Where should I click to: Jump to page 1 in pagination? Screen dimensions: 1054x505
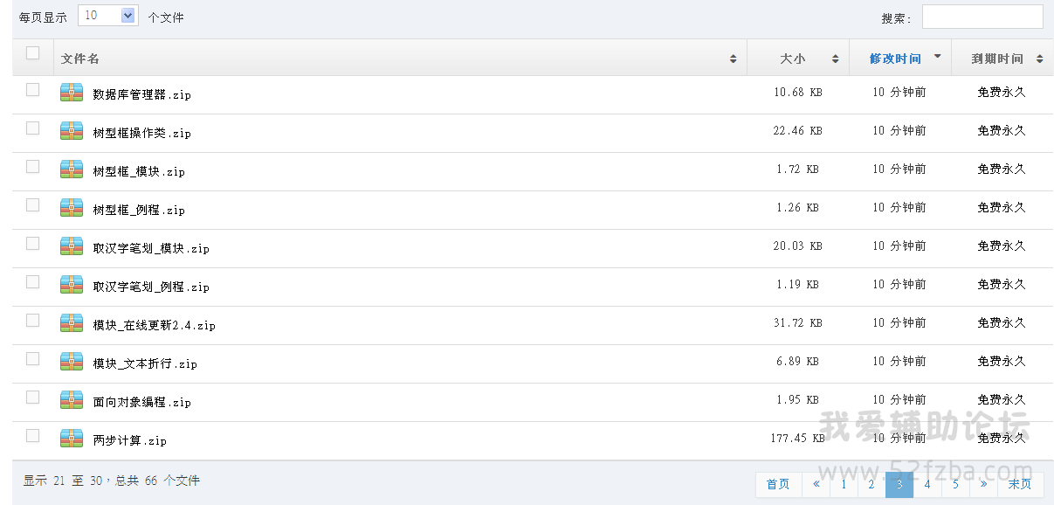844,484
